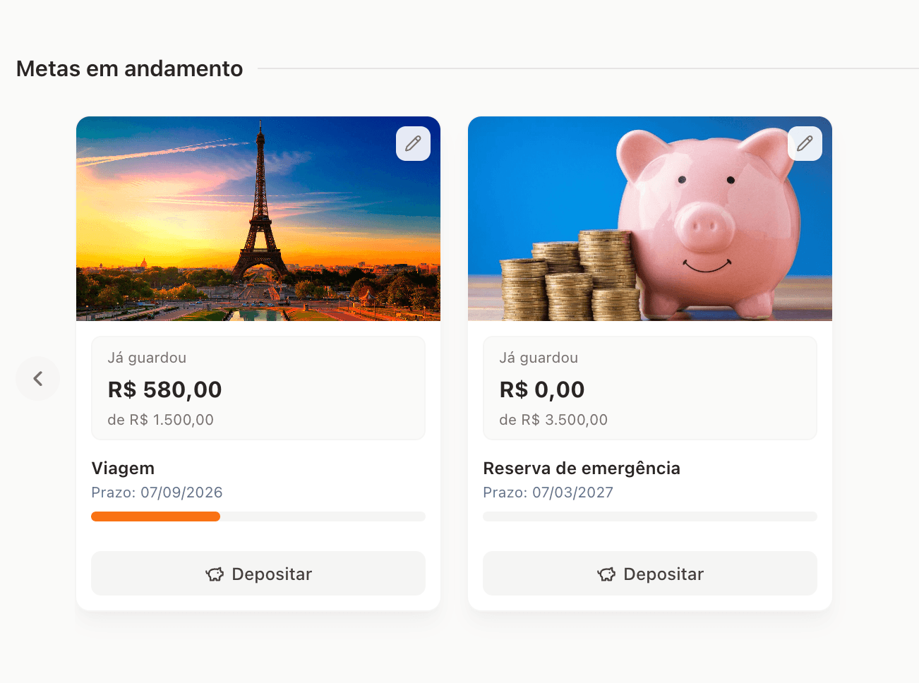
Task: Click the pencil edit icon on Viagem card
Action: 413,143
